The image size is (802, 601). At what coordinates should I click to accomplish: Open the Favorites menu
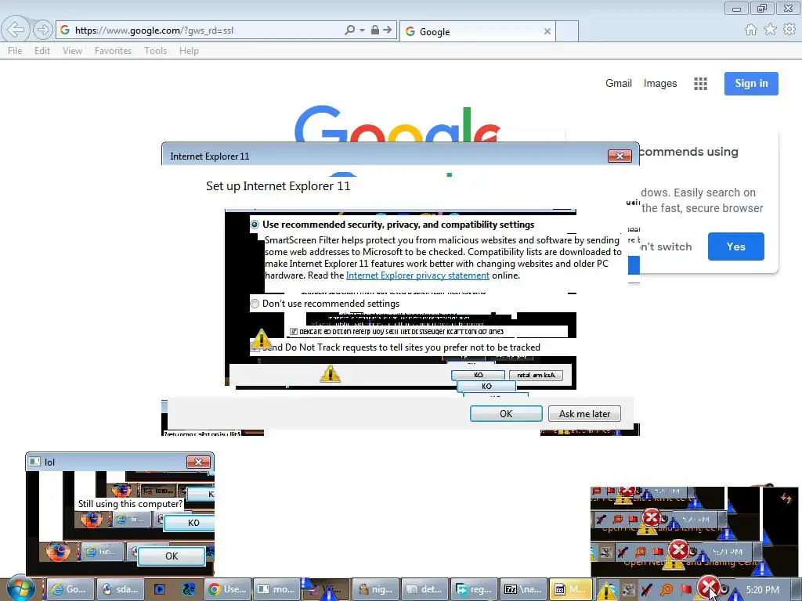113,51
